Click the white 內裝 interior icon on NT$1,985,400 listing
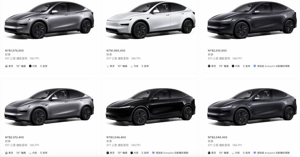300x157 pixels. (x=132, y=66)
